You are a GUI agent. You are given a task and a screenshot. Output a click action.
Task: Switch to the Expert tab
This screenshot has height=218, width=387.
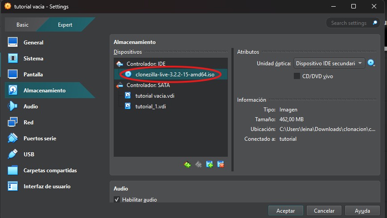(65, 24)
